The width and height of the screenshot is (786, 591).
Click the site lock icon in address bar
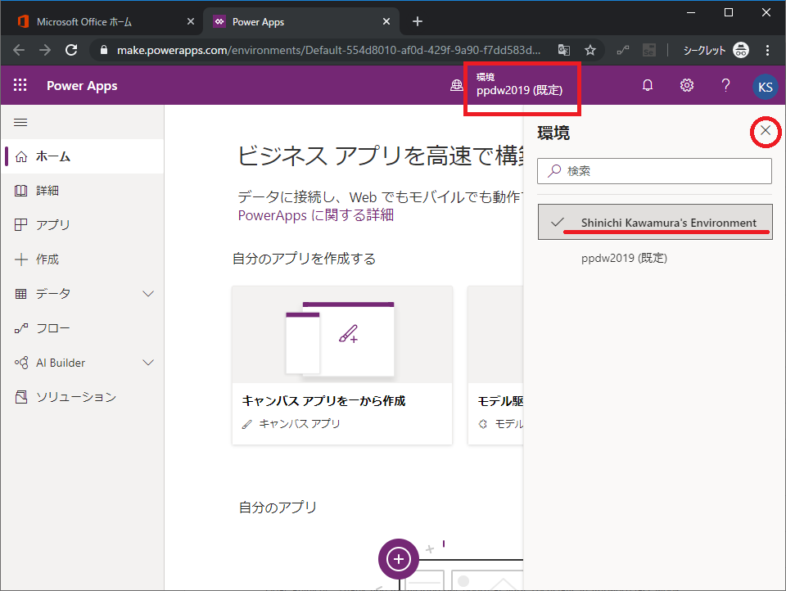[104, 50]
